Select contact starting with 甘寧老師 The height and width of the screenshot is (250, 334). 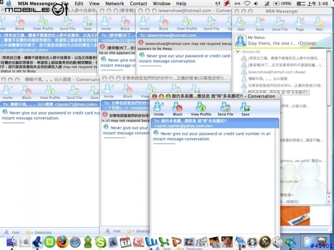click(x=283, y=85)
